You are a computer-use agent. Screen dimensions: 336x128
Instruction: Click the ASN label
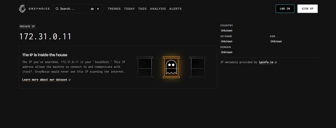click(x=272, y=36)
